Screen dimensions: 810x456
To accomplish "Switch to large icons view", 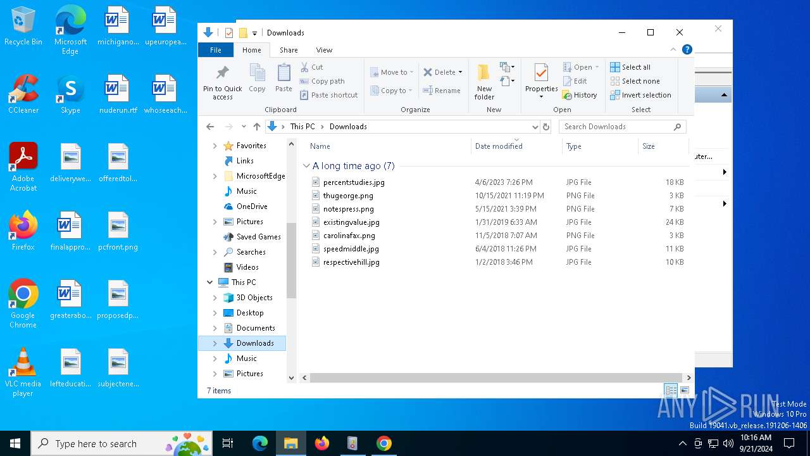I will tap(684, 391).
